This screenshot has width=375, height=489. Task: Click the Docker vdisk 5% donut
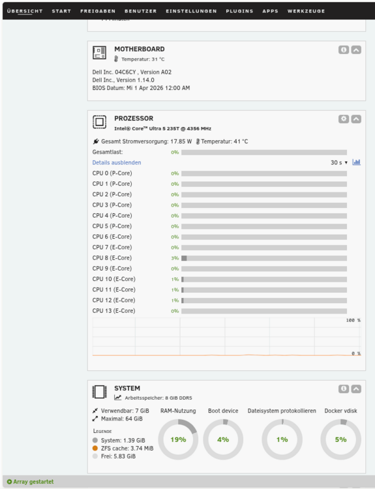coord(340,439)
